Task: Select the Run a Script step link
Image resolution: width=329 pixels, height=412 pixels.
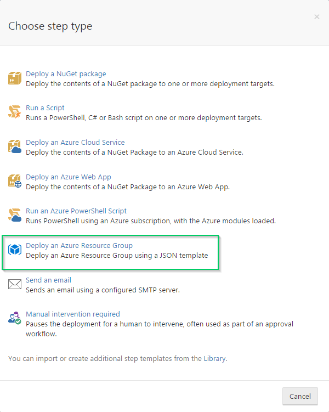Action: tap(45, 108)
